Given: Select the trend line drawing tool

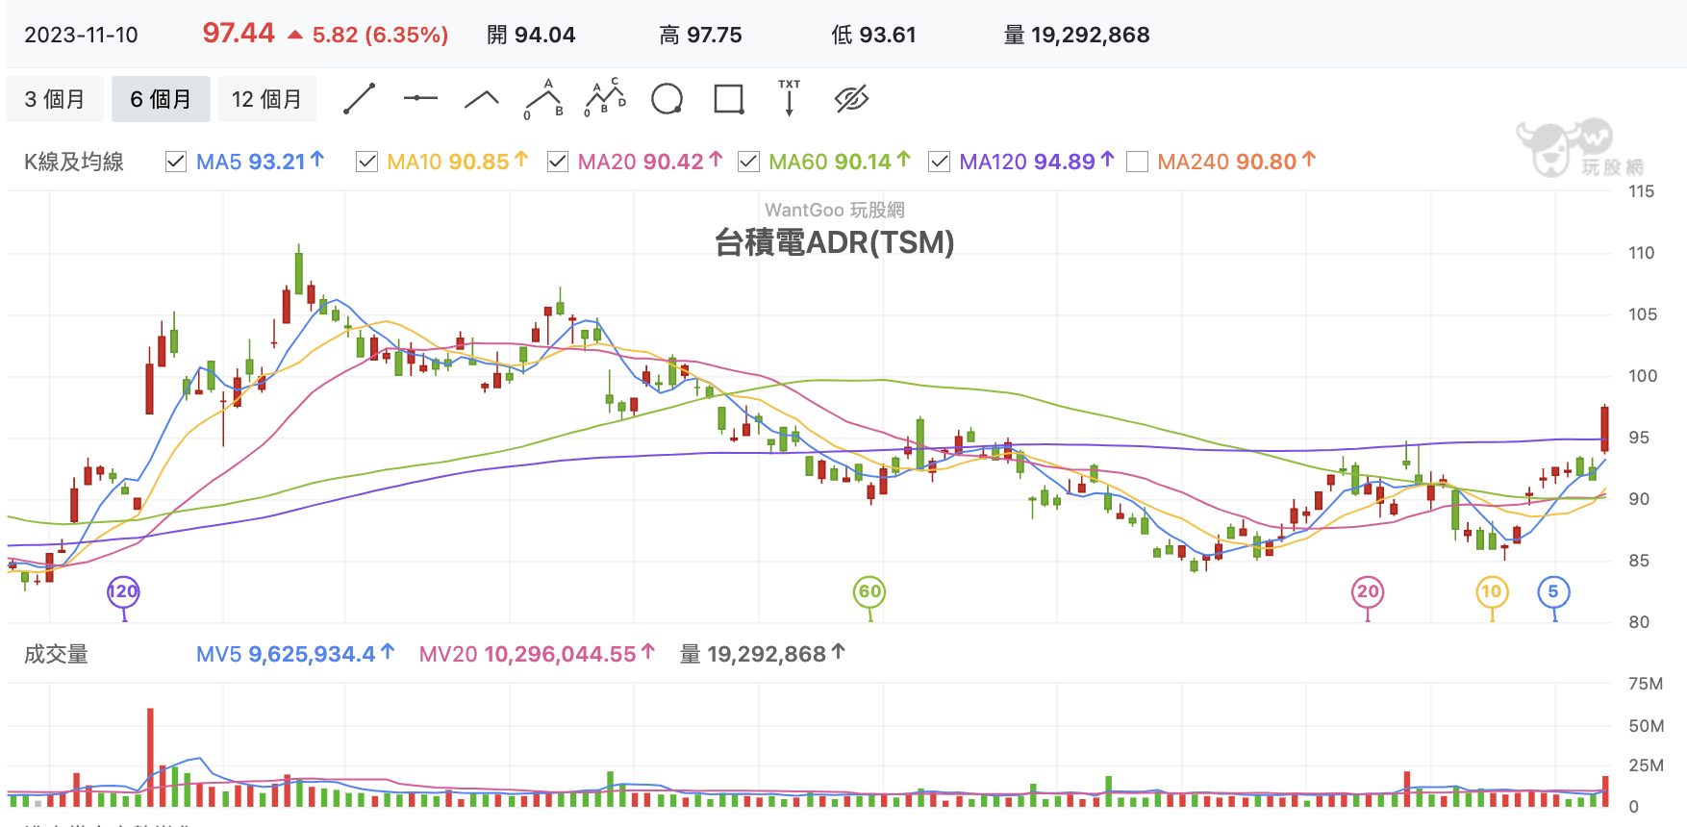Looking at the screenshot, I should tap(359, 99).
